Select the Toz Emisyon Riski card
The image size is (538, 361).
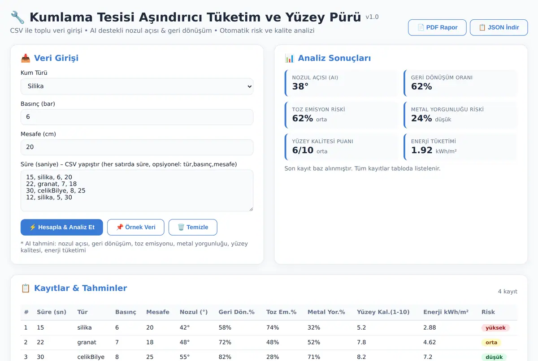[x=341, y=115]
